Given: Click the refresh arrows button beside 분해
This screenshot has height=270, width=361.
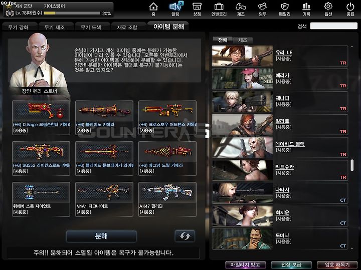Looking at the screenshot, I should pyautogui.click(x=185, y=236).
